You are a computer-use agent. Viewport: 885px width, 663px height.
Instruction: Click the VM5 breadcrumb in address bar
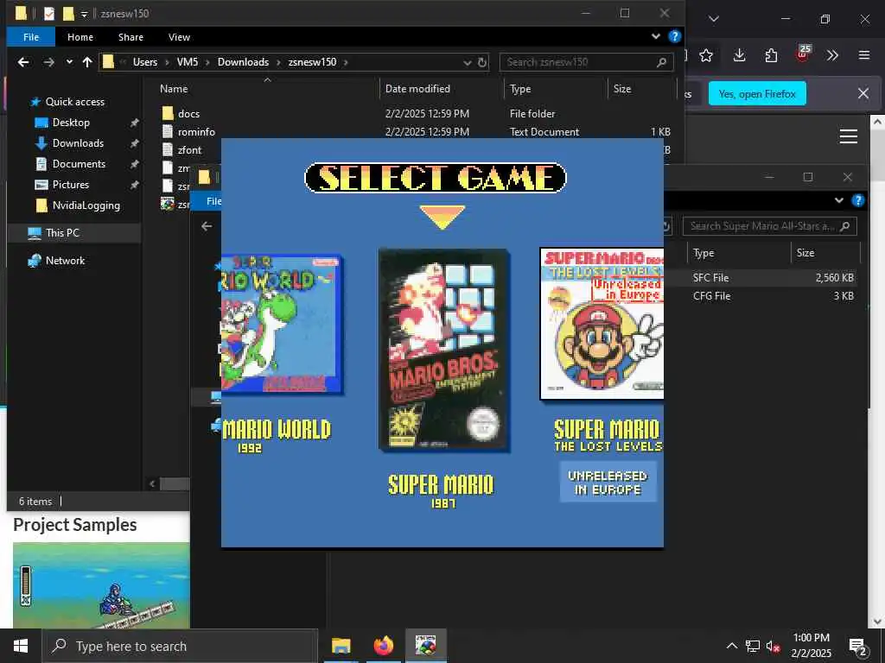(188, 62)
